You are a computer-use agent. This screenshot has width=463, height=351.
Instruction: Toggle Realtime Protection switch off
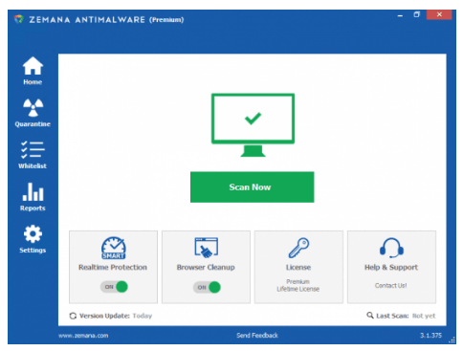114,287
